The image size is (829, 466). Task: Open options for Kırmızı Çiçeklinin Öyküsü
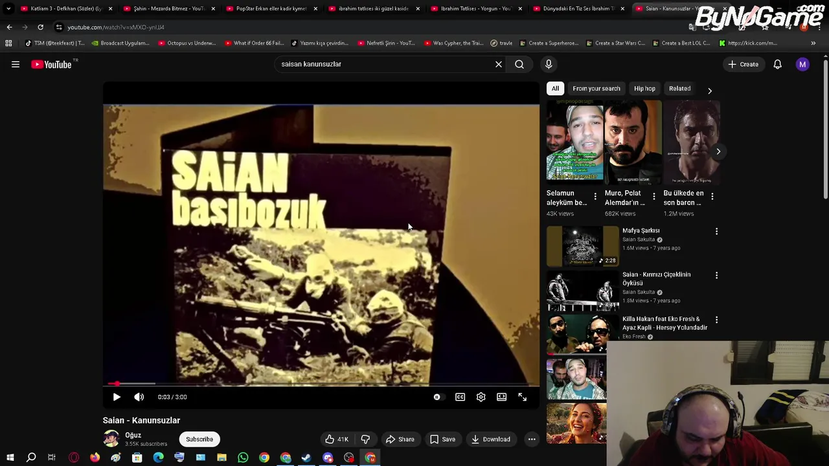click(716, 275)
